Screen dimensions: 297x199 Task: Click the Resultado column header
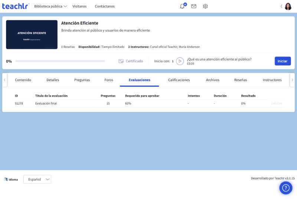(x=248, y=96)
